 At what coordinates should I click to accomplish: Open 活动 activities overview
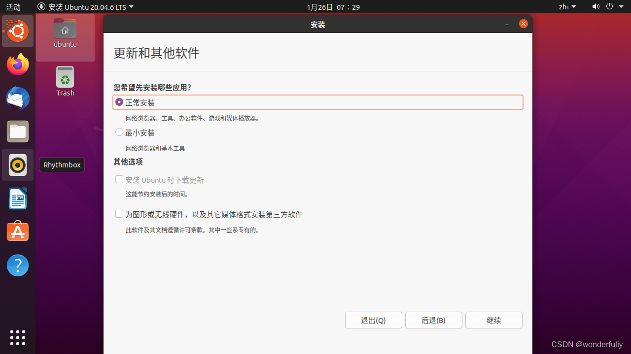click(13, 7)
